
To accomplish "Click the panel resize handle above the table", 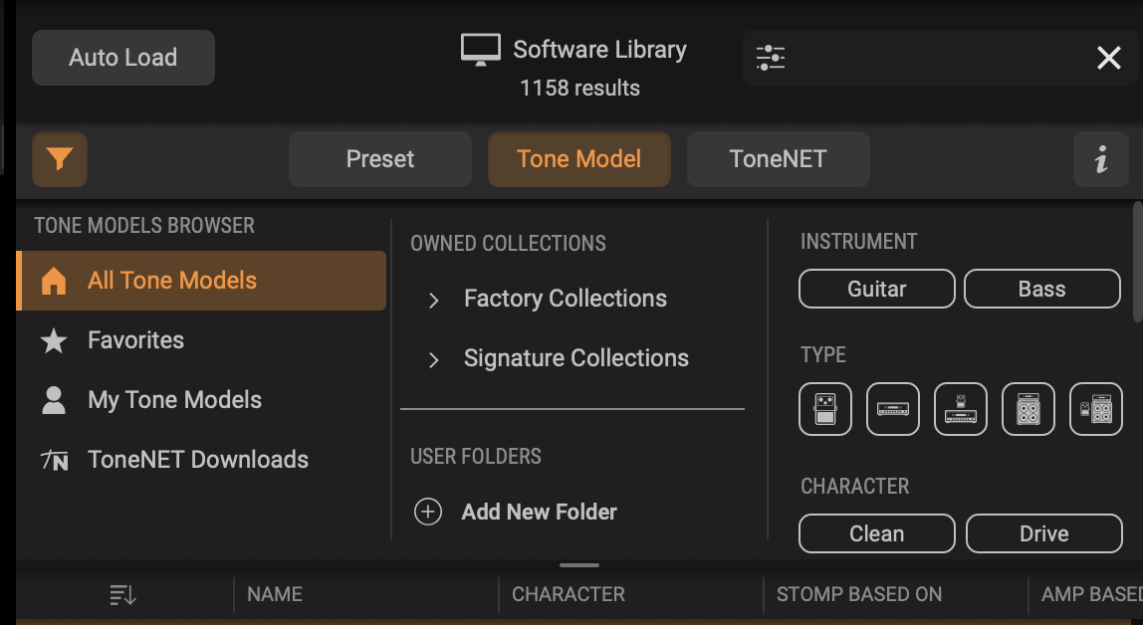I will 579,565.
